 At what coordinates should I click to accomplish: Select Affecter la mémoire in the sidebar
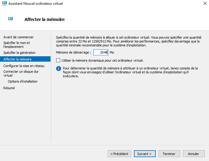point(17,59)
